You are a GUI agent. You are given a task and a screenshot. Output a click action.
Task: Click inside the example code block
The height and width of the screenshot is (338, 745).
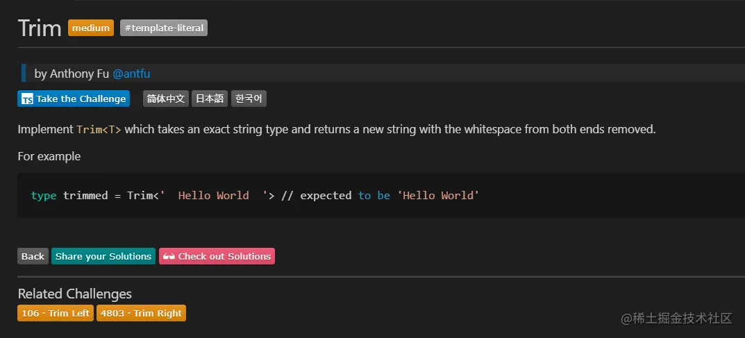381,195
